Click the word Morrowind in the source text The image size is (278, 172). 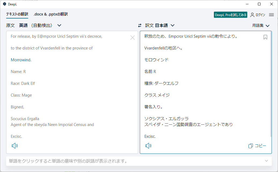click(x=21, y=60)
